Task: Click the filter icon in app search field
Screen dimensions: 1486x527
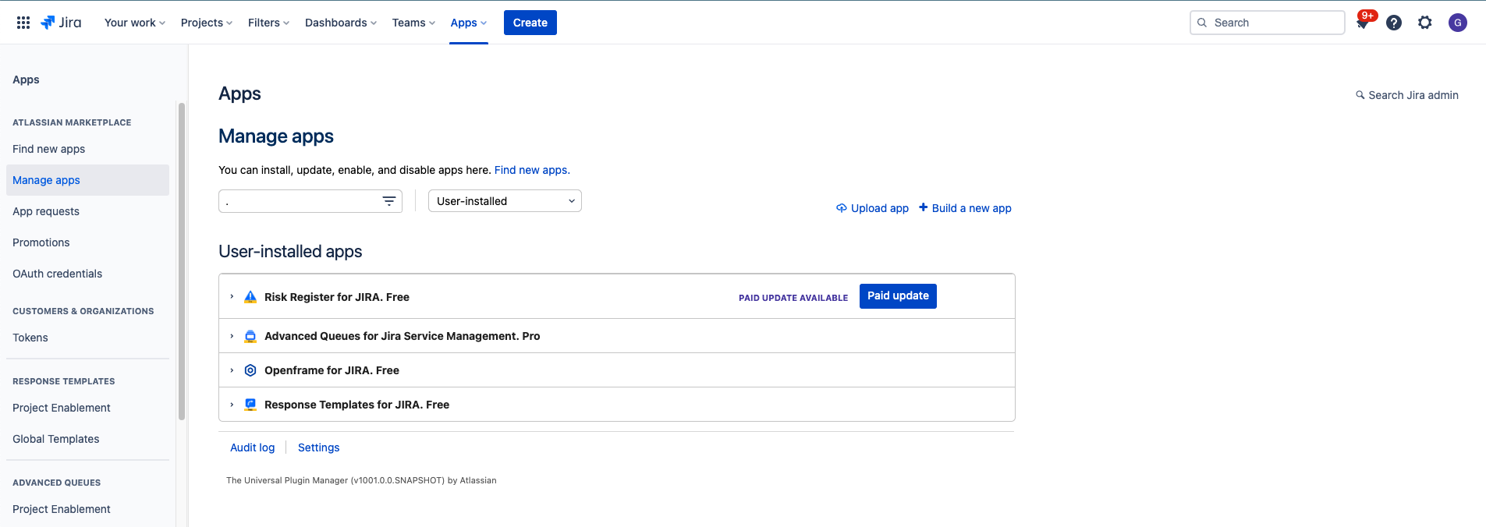Action: coord(389,201)
